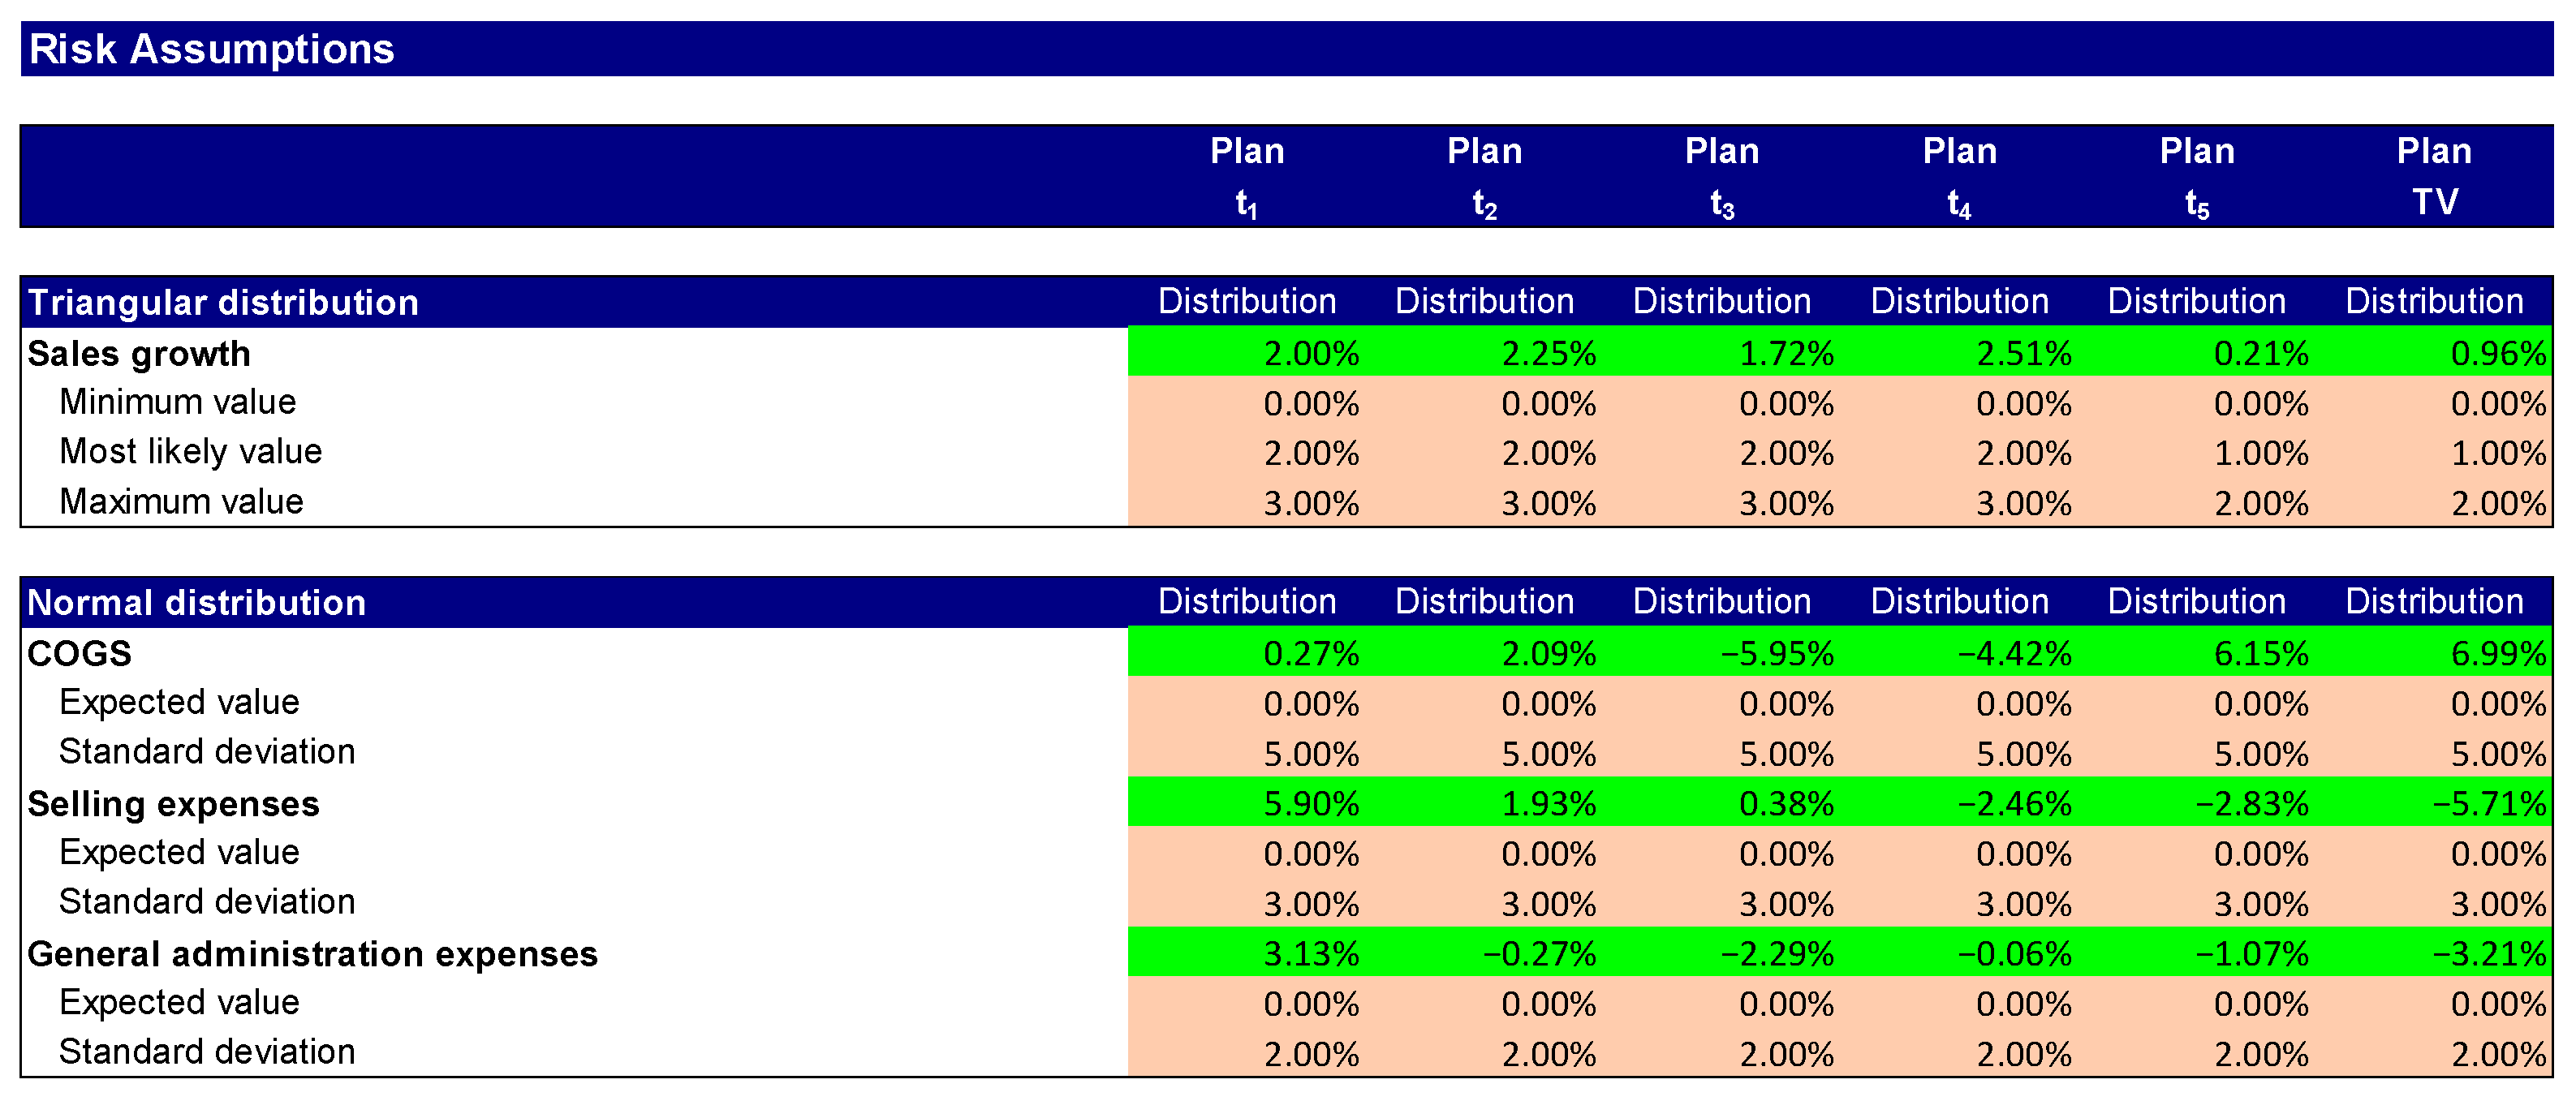Click Selling expenses cell showing 5.90%
Screen dimensions: 2576x1101
tap(1310, 803)
